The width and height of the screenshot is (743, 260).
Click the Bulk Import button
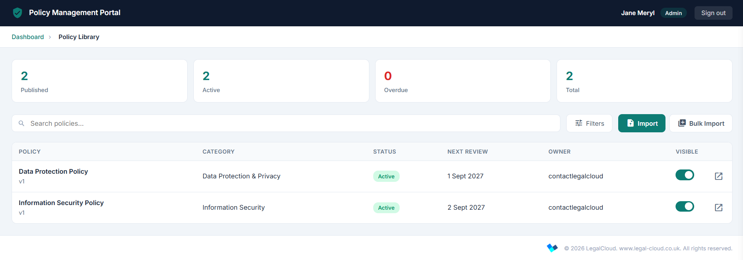701,123
